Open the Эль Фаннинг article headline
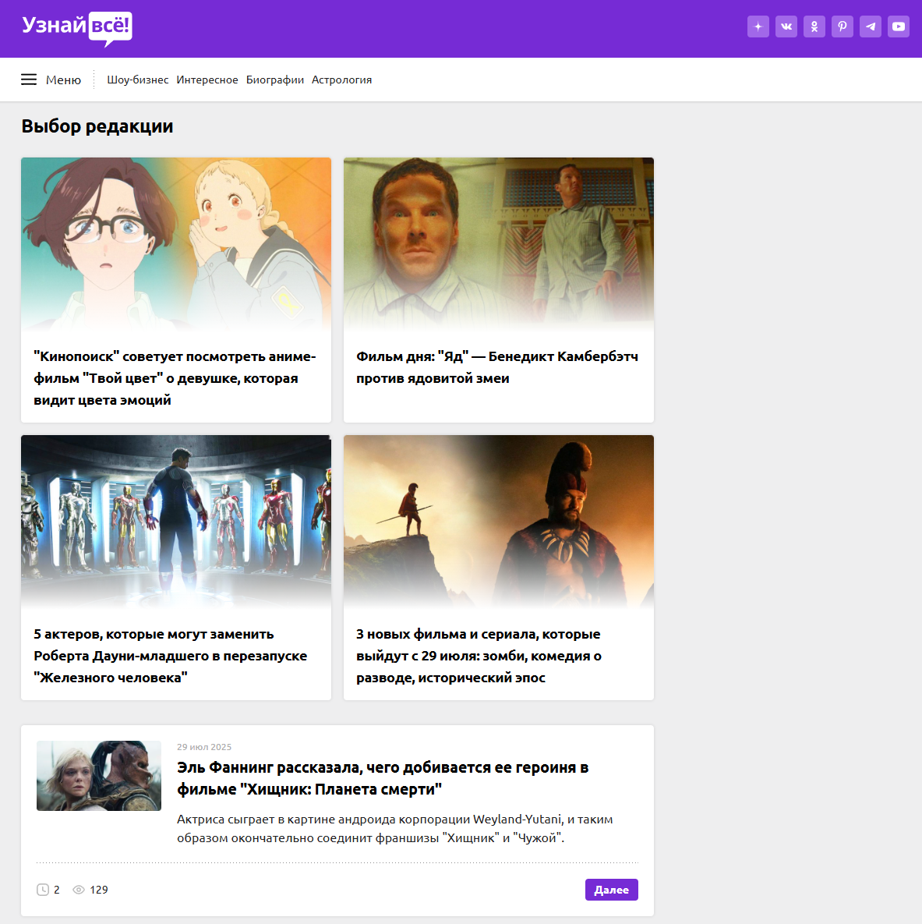The image size is (922, 924). click(383, 778)
